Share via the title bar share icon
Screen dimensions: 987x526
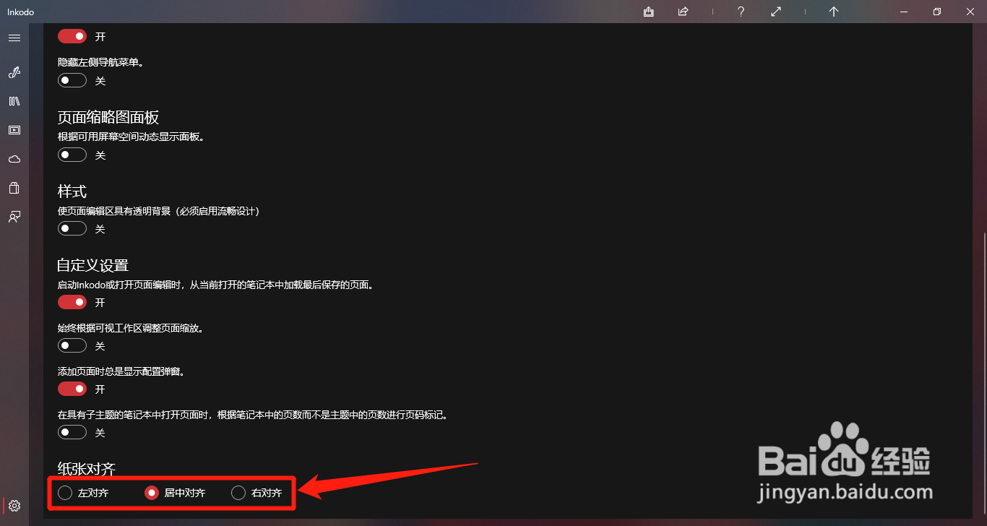click(x=683, y=12)
